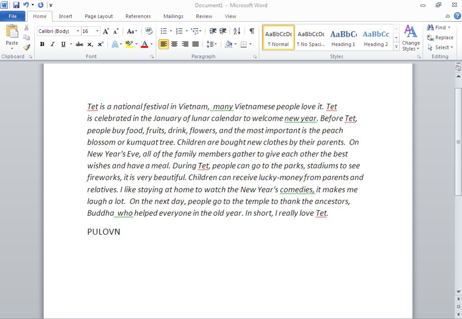Image resolution: width=462 pixels, height=319 pixels.
Task: Apply the Normal style
Action: tap(278, 37)
